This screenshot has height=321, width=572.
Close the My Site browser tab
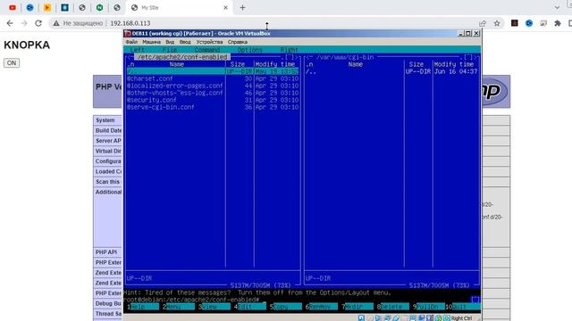point(225,7)
